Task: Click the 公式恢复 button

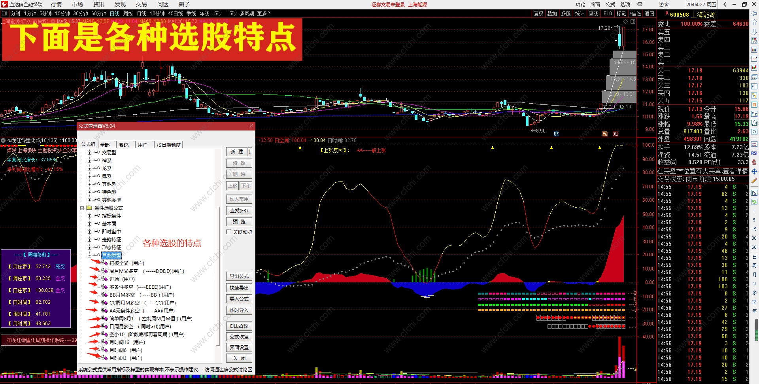Action: point(239,337)
